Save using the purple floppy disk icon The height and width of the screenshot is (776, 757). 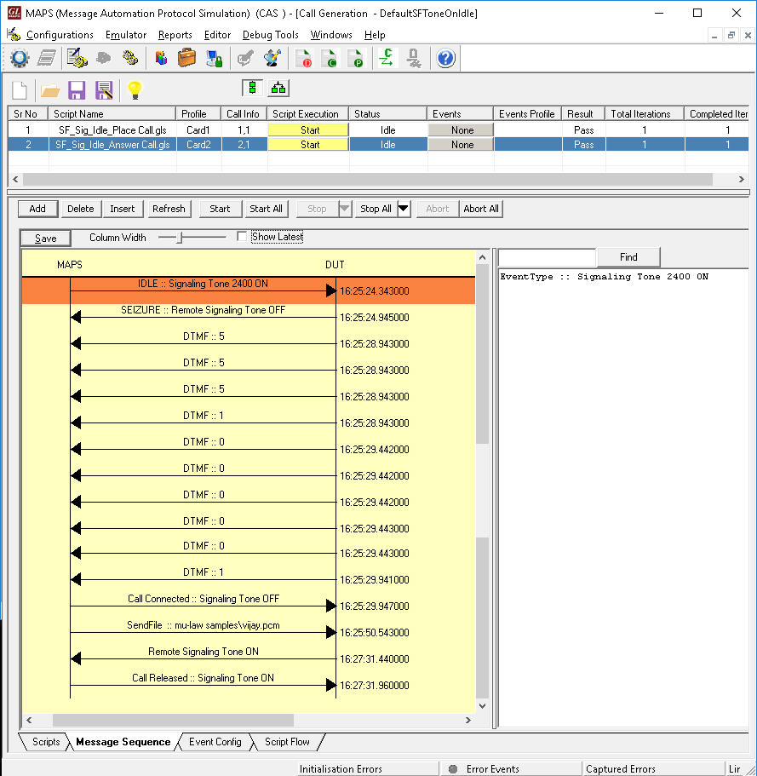coord(77,90)
